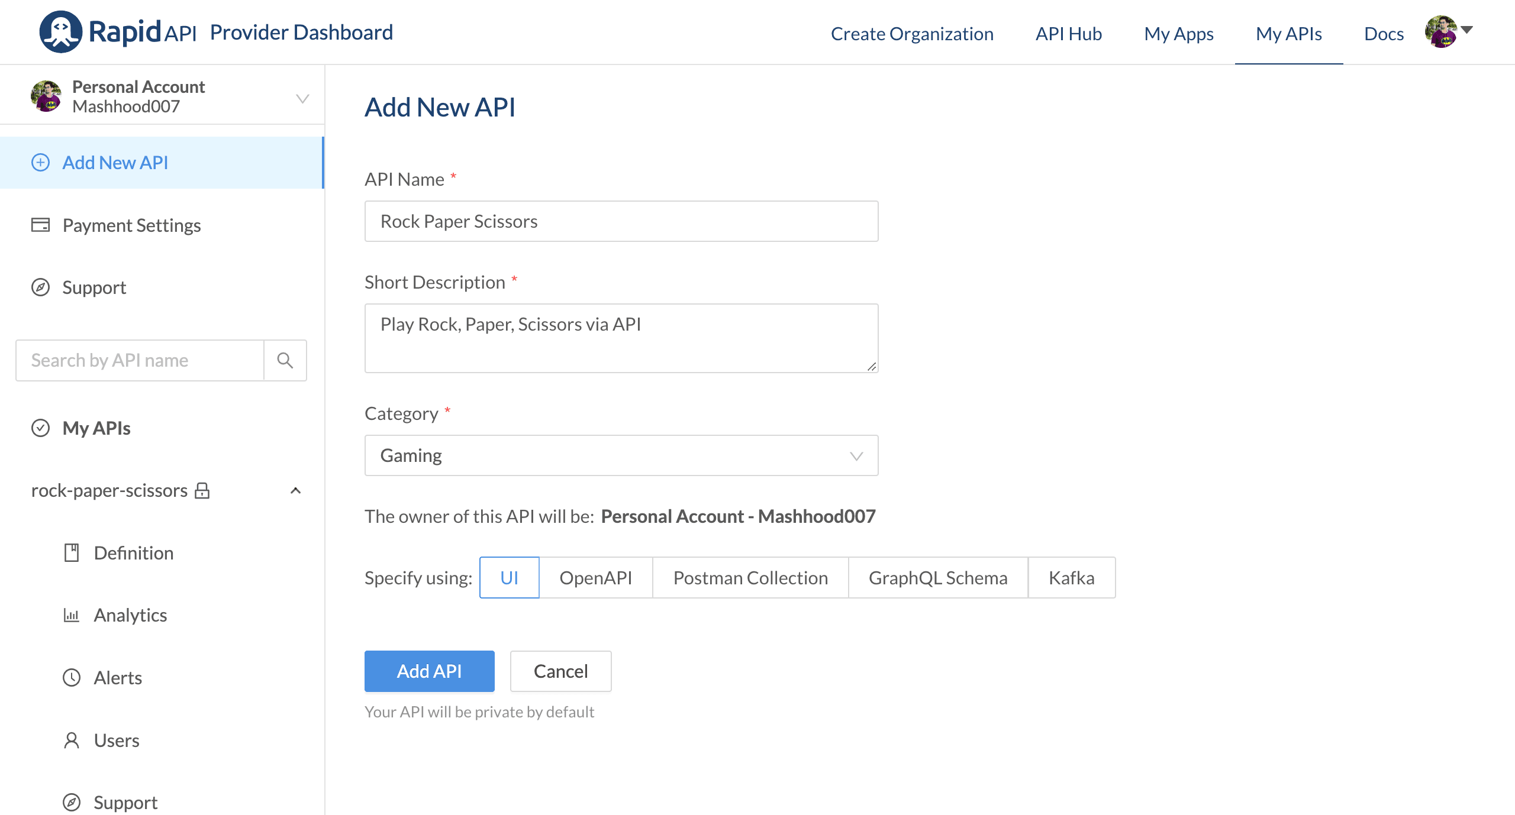
Task: Click the Definition book icon
Action: 72,552
